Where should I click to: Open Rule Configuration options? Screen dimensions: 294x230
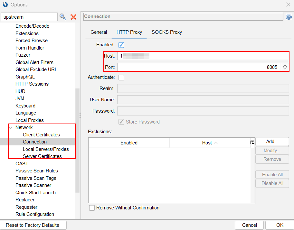tap(35, 214)
